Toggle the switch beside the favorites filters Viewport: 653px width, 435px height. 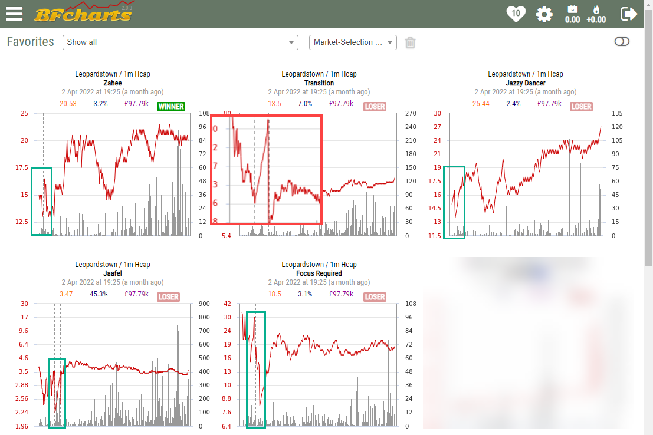[x=622, y=41]
